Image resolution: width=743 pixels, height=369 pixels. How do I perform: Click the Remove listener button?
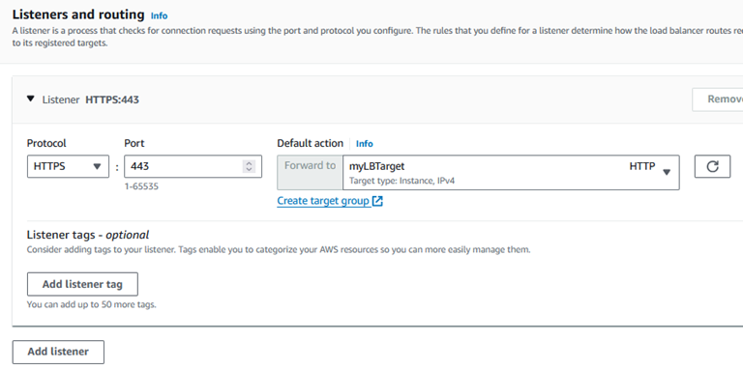point(718,99)
